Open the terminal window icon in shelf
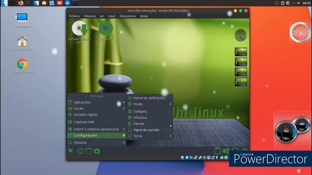 (89, 151)
